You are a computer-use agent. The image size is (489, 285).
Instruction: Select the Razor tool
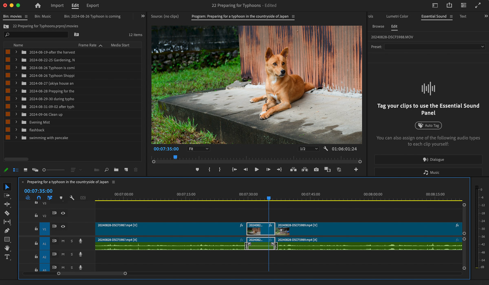tap(7, 213)
